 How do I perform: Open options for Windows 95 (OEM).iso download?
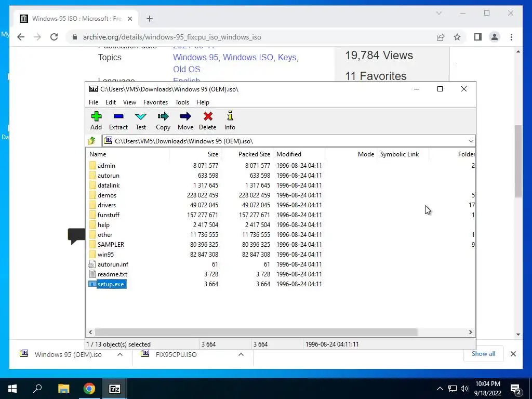120,354
